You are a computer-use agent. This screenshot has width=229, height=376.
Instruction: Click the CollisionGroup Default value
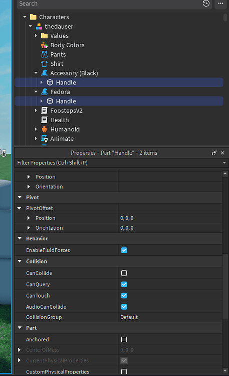pos(129,317)
